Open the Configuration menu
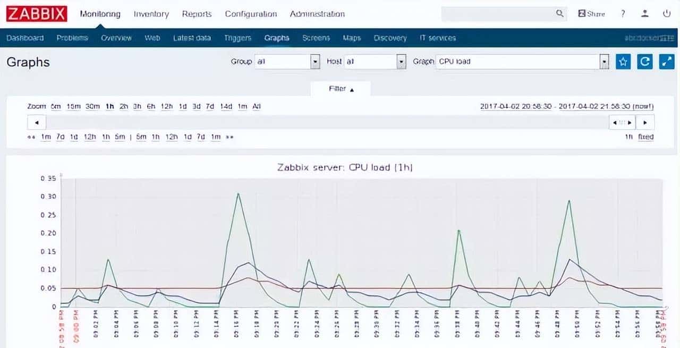Viewport: 680px width, 348px height. tap(251, 14)
